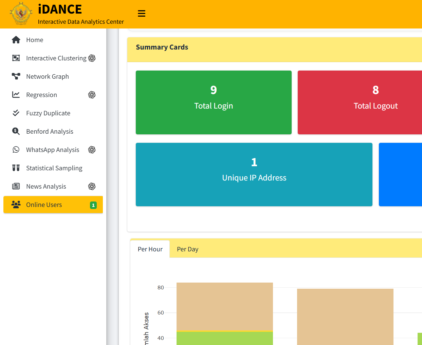The width and height of the screenshot is (422, 345).
Task: Open the Online Users menu item
Action: [44, 205]
